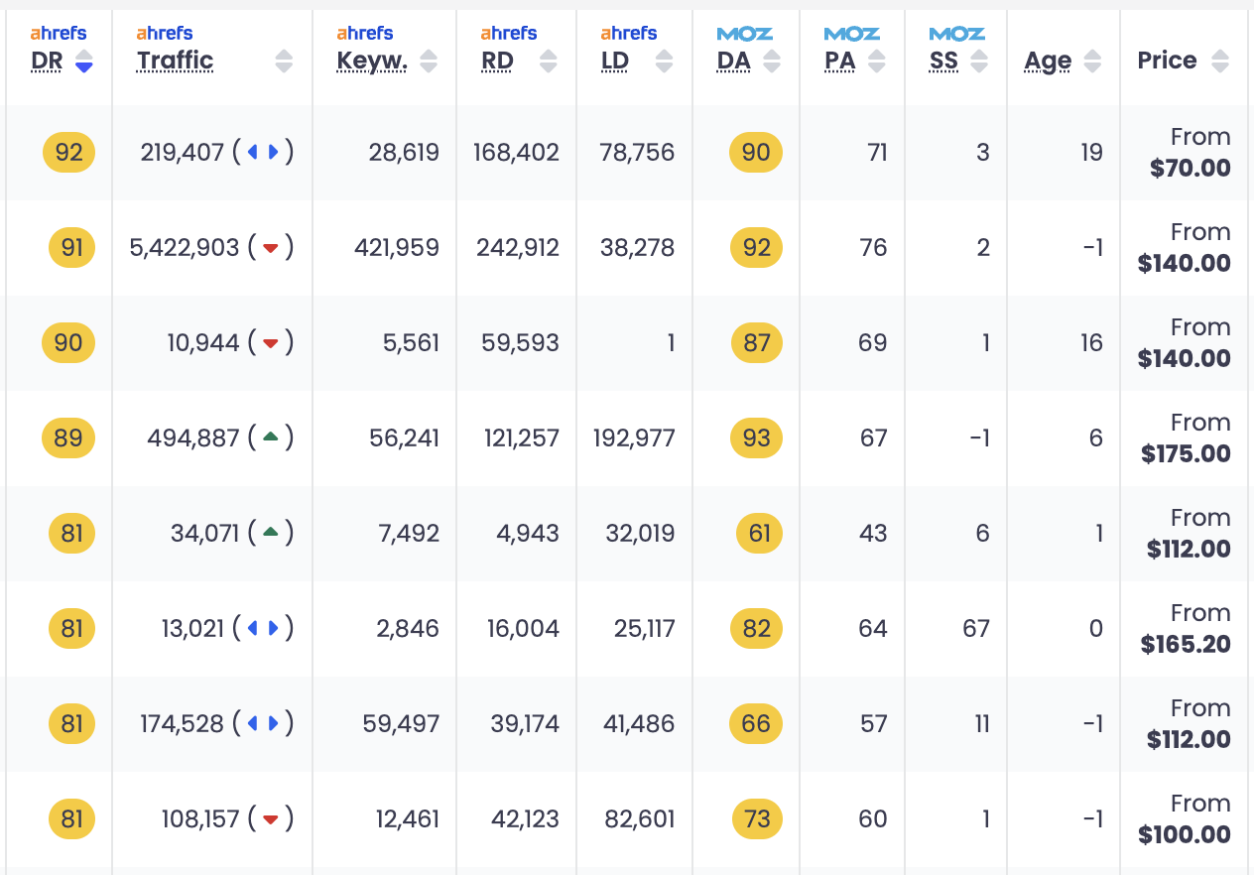Click blue neutral trend icon for 219,407

tap(263, 153)
